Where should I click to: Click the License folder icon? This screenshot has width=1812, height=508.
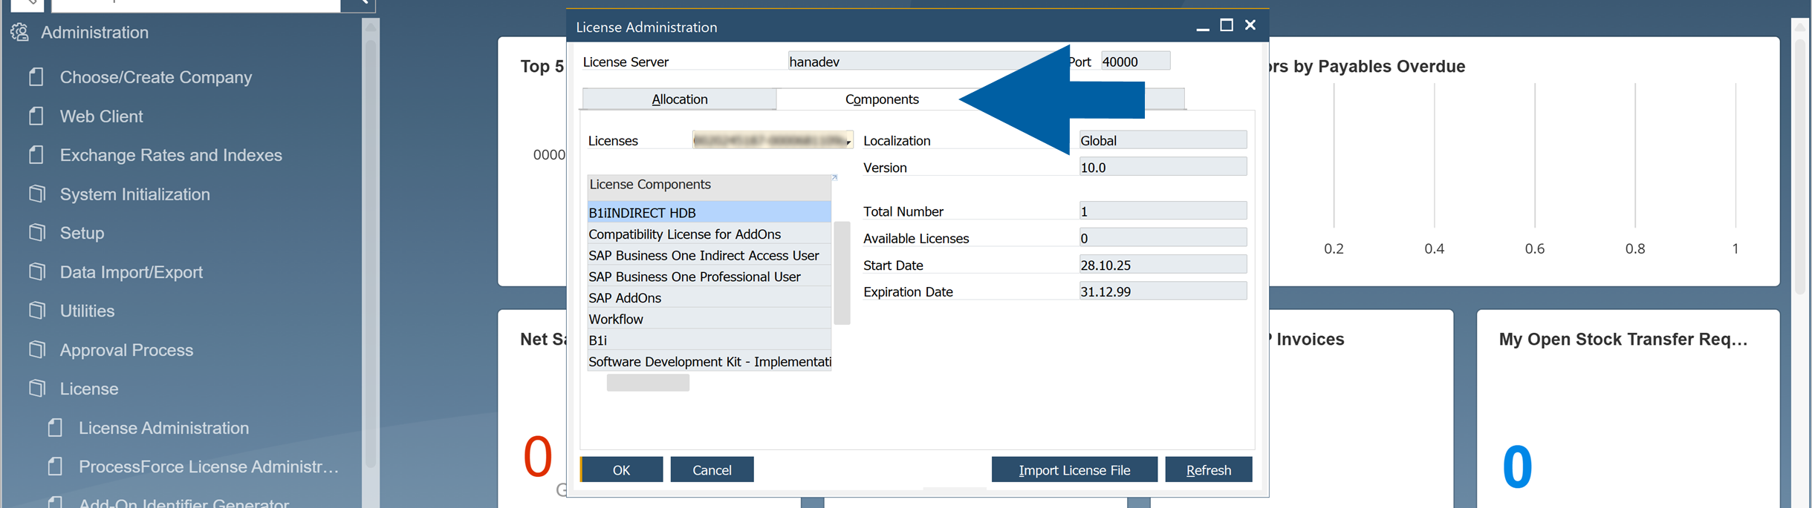click(x=36, y=389)
